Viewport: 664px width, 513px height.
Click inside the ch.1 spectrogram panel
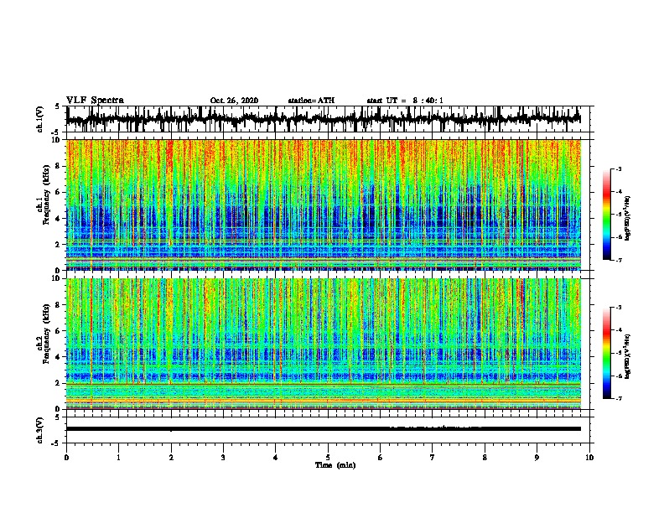coord(323,205)
